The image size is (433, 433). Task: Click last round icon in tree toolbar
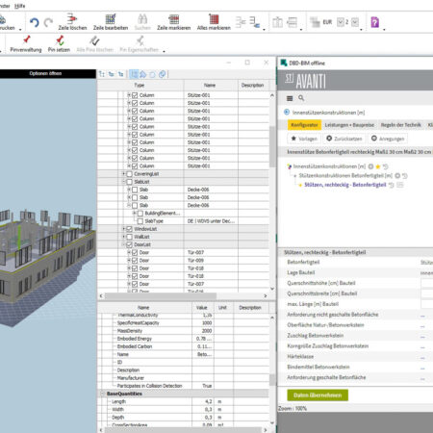coord(163,74)
